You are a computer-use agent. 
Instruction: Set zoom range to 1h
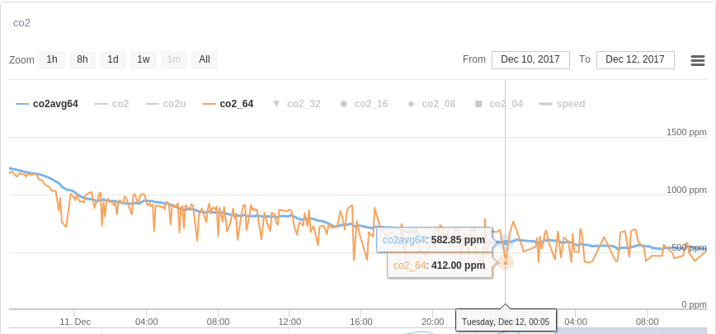pos(52,59)
